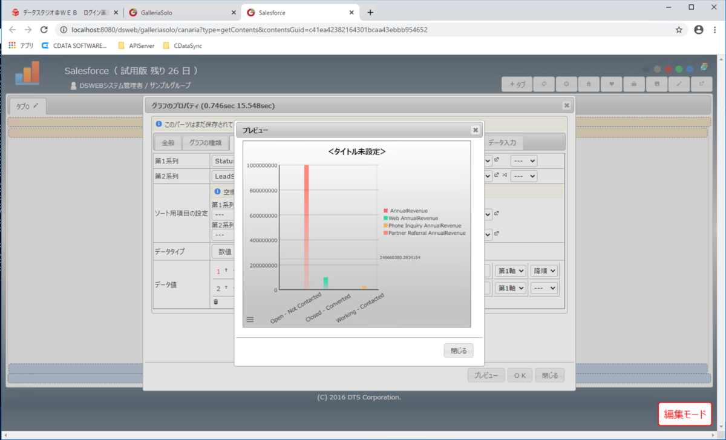Click the pencil edit icon button

coord(679,84)
